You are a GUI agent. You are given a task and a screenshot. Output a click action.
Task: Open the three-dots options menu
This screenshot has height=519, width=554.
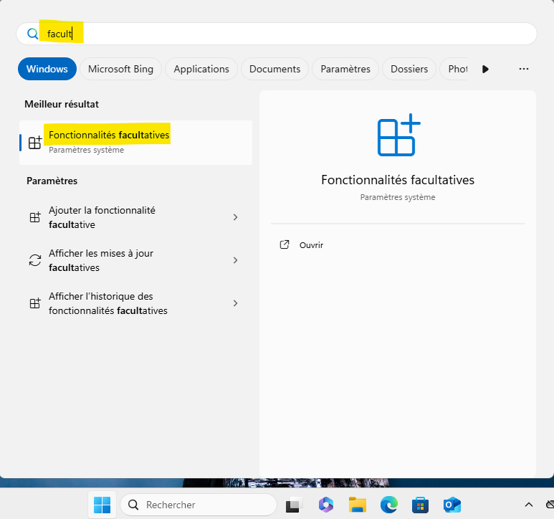[524, 69]
